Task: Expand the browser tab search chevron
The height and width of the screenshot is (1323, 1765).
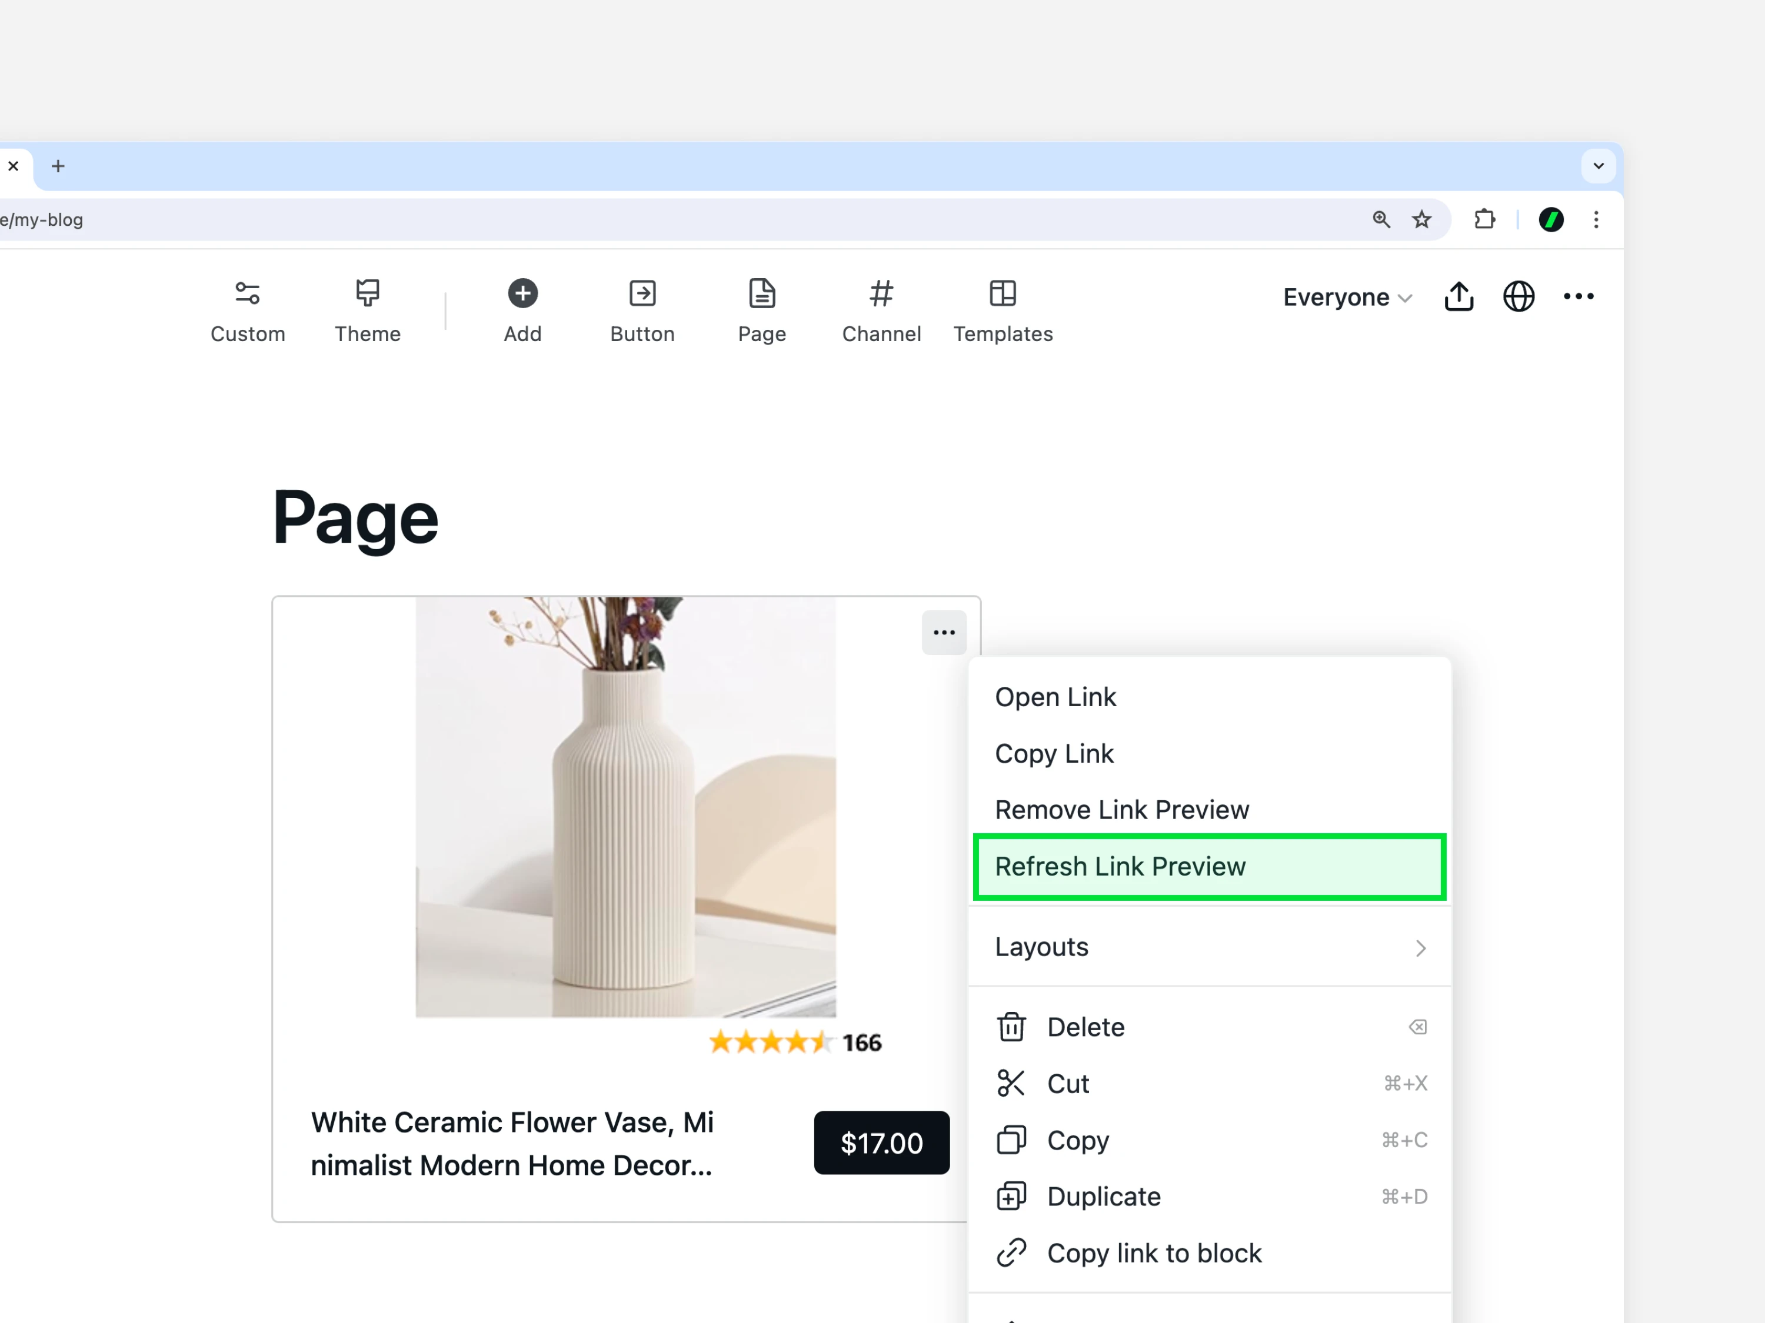Action: [1599, 166]
